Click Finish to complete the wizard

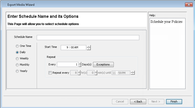coord(174,101)
